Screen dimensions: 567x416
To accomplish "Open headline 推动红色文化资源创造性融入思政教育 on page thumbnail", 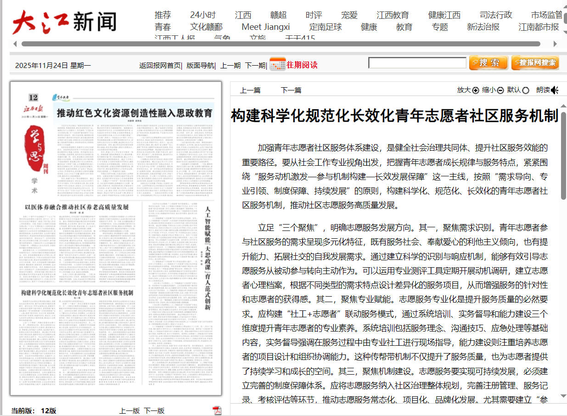I will coord(135,113).
